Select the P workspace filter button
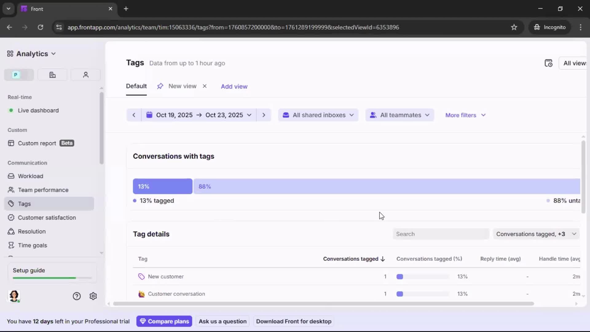Viewport: 590px width, 332px height. (18, 75)
